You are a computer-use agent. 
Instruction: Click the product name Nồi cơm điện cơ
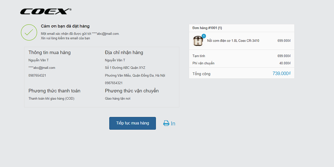click(233, 41)
